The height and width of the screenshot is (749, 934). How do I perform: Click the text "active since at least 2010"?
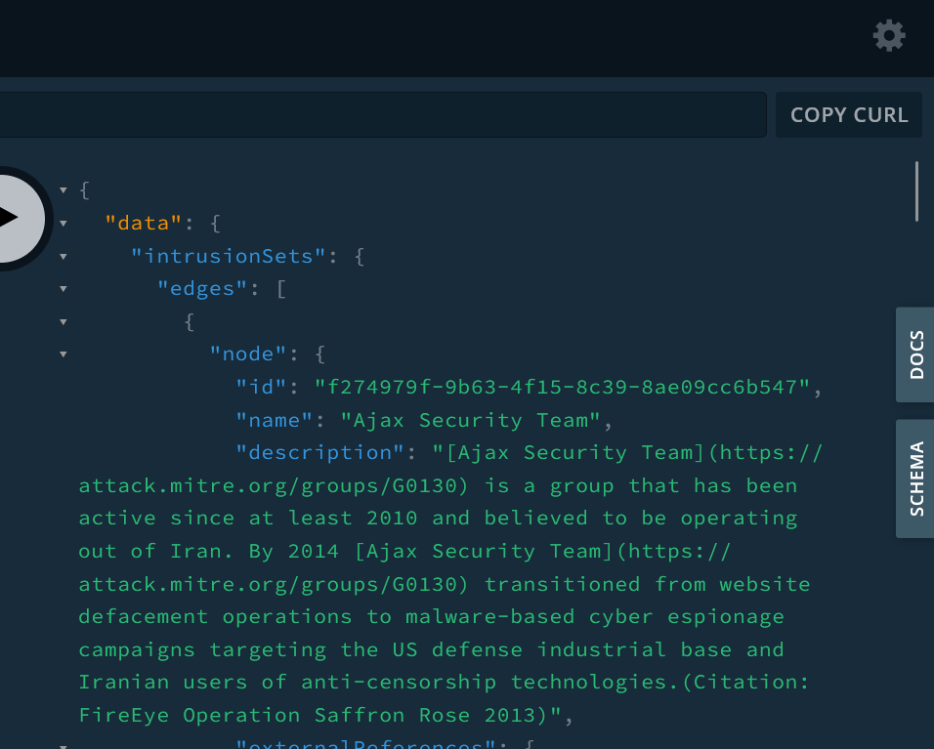pyautogui.click(x=248, y=518)
